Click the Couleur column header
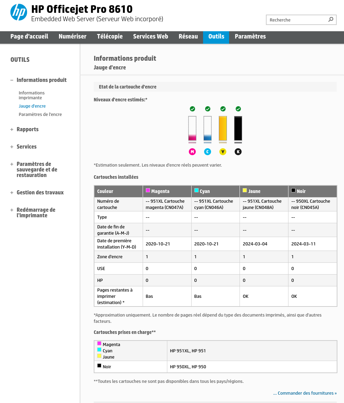Screen dimensions: 344x403 pos(118,191)
